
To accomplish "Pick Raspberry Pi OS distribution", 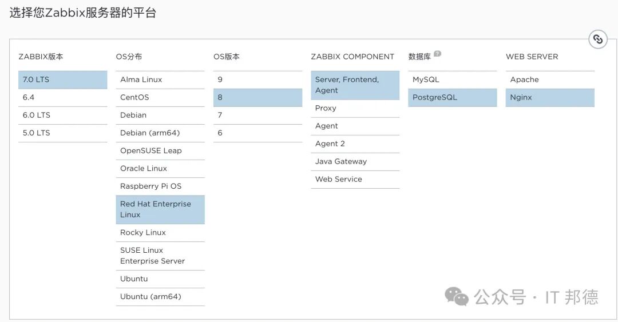I will coord(160,186).
